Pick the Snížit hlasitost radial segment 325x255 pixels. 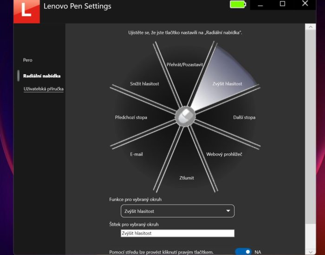point(144,84)
